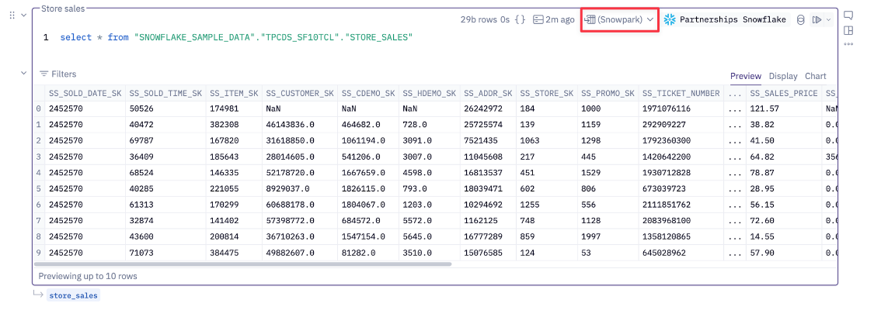
Task: Click the SS_ADDR_SK column header
Action: [488, 94]
